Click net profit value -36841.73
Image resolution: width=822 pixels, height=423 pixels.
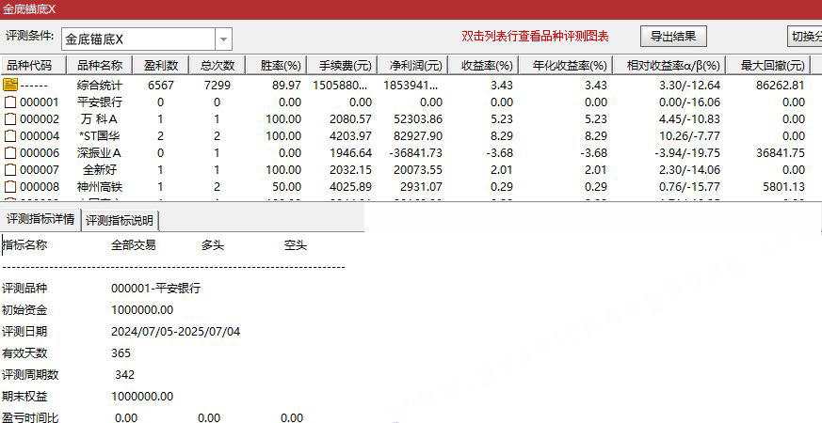pyautogui.click(x=414, y=153)
